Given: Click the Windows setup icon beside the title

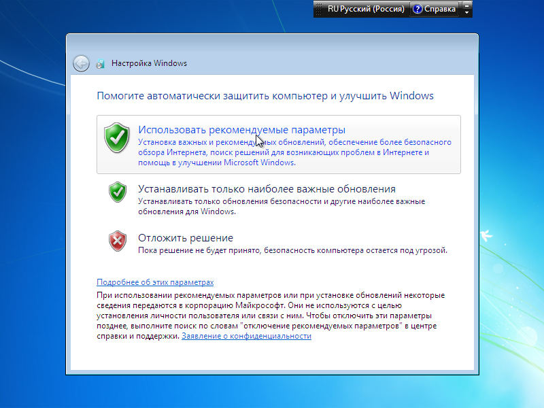Looking at the screenshot, I should [x=100, y=63].
